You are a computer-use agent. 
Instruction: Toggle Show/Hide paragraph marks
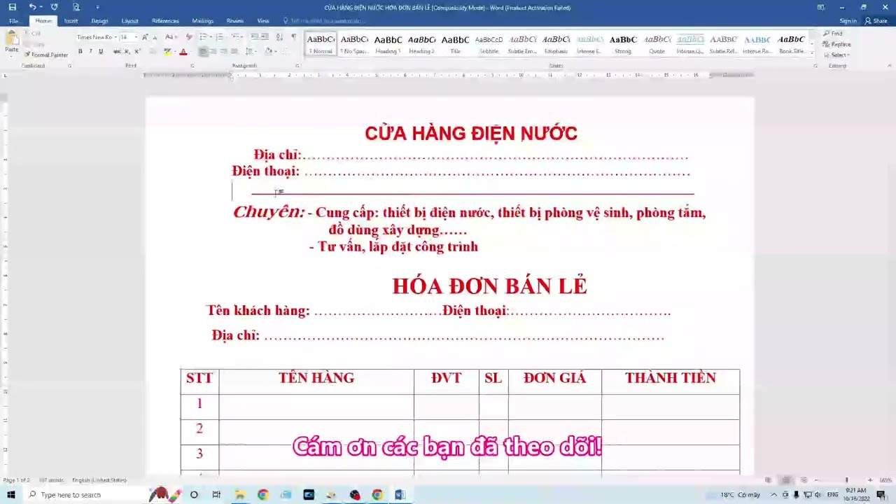(x=293, y=37)
